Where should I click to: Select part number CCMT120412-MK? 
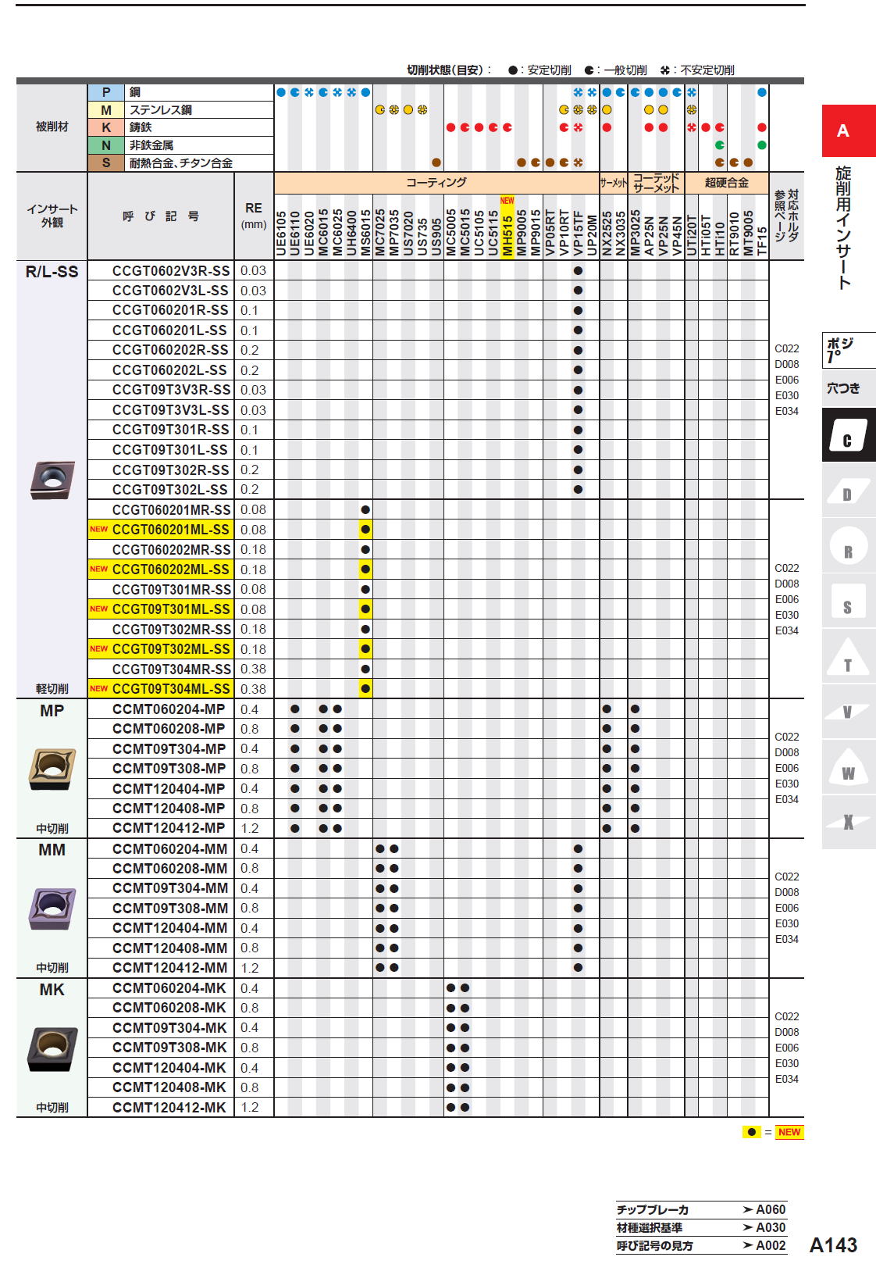click(169, 1108)
